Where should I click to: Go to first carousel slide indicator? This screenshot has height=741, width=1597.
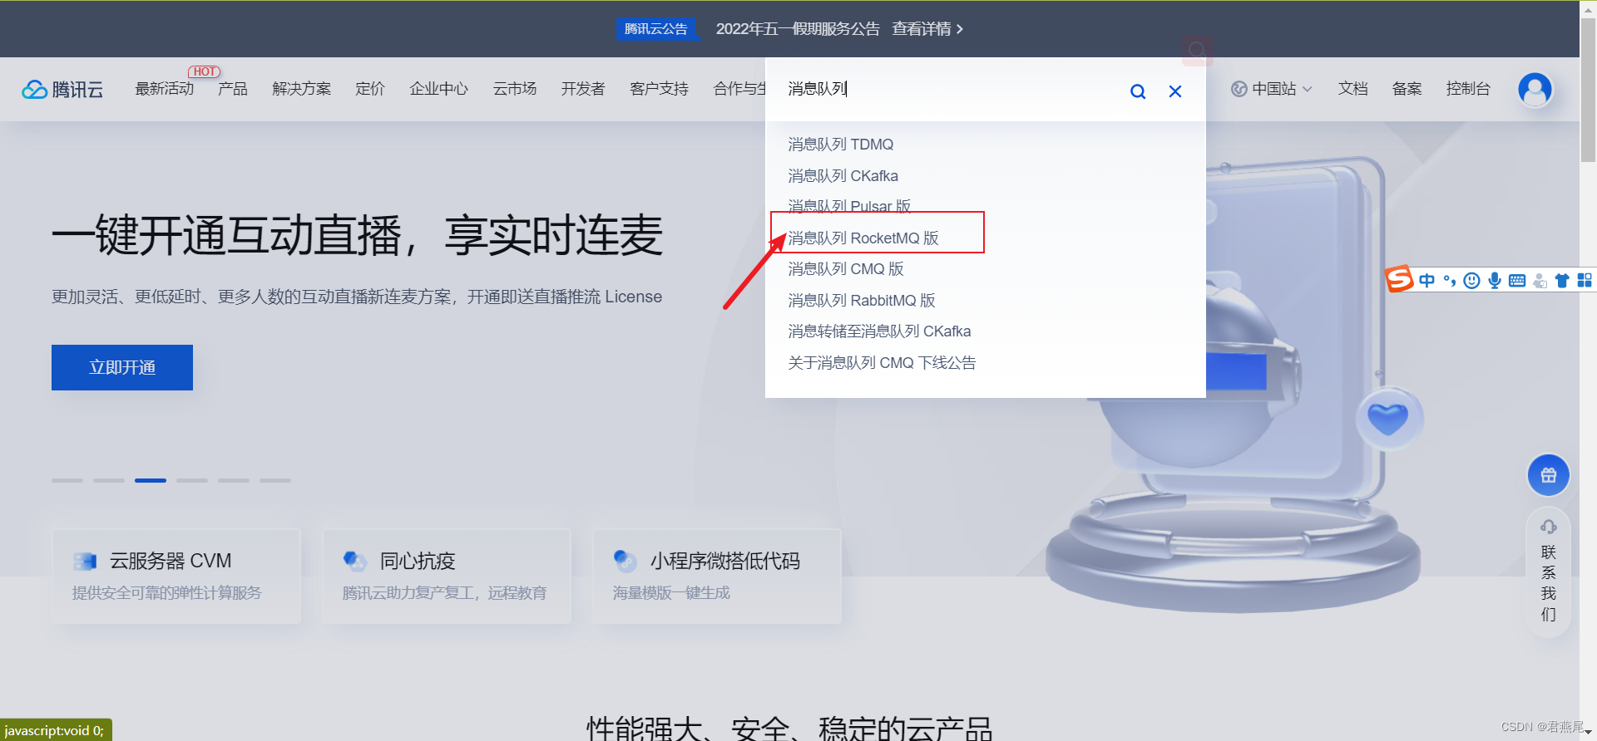[x=67, y=480]
